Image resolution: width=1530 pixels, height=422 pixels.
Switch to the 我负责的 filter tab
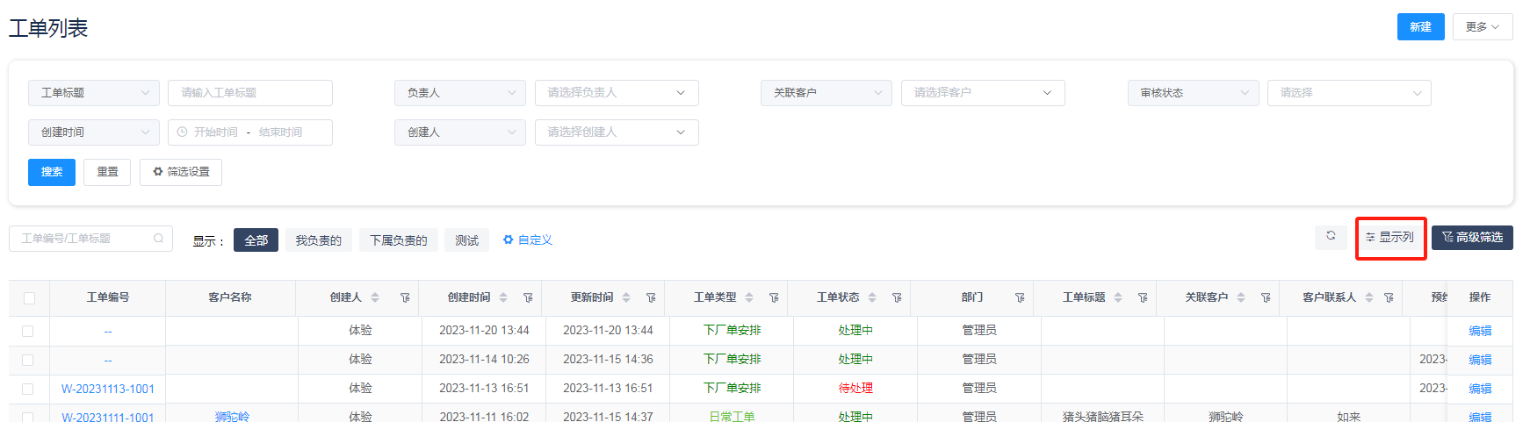coord(318,240)
